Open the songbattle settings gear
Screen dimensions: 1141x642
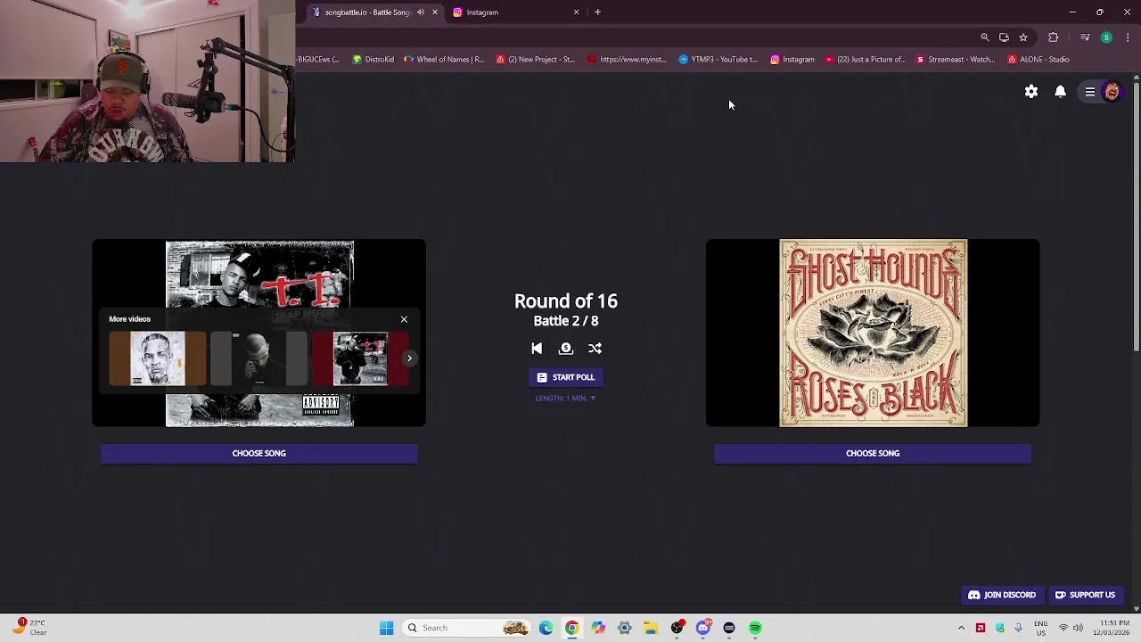[x=1031, y=92]
